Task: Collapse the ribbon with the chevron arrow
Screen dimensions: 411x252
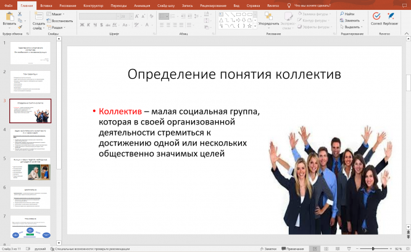Action: pyautogui.click(x=407, y=34)
